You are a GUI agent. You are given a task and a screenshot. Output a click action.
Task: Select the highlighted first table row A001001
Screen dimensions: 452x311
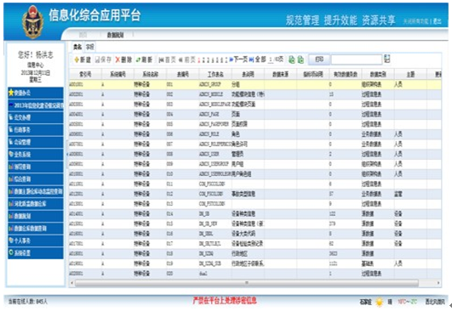(255, 85)
